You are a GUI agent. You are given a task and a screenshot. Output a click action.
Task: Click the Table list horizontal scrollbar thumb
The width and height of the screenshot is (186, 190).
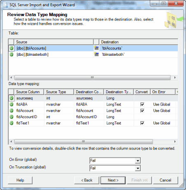(93, 78)
